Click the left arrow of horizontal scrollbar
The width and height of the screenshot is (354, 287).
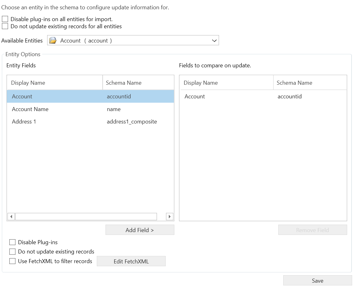pos(11,217)
